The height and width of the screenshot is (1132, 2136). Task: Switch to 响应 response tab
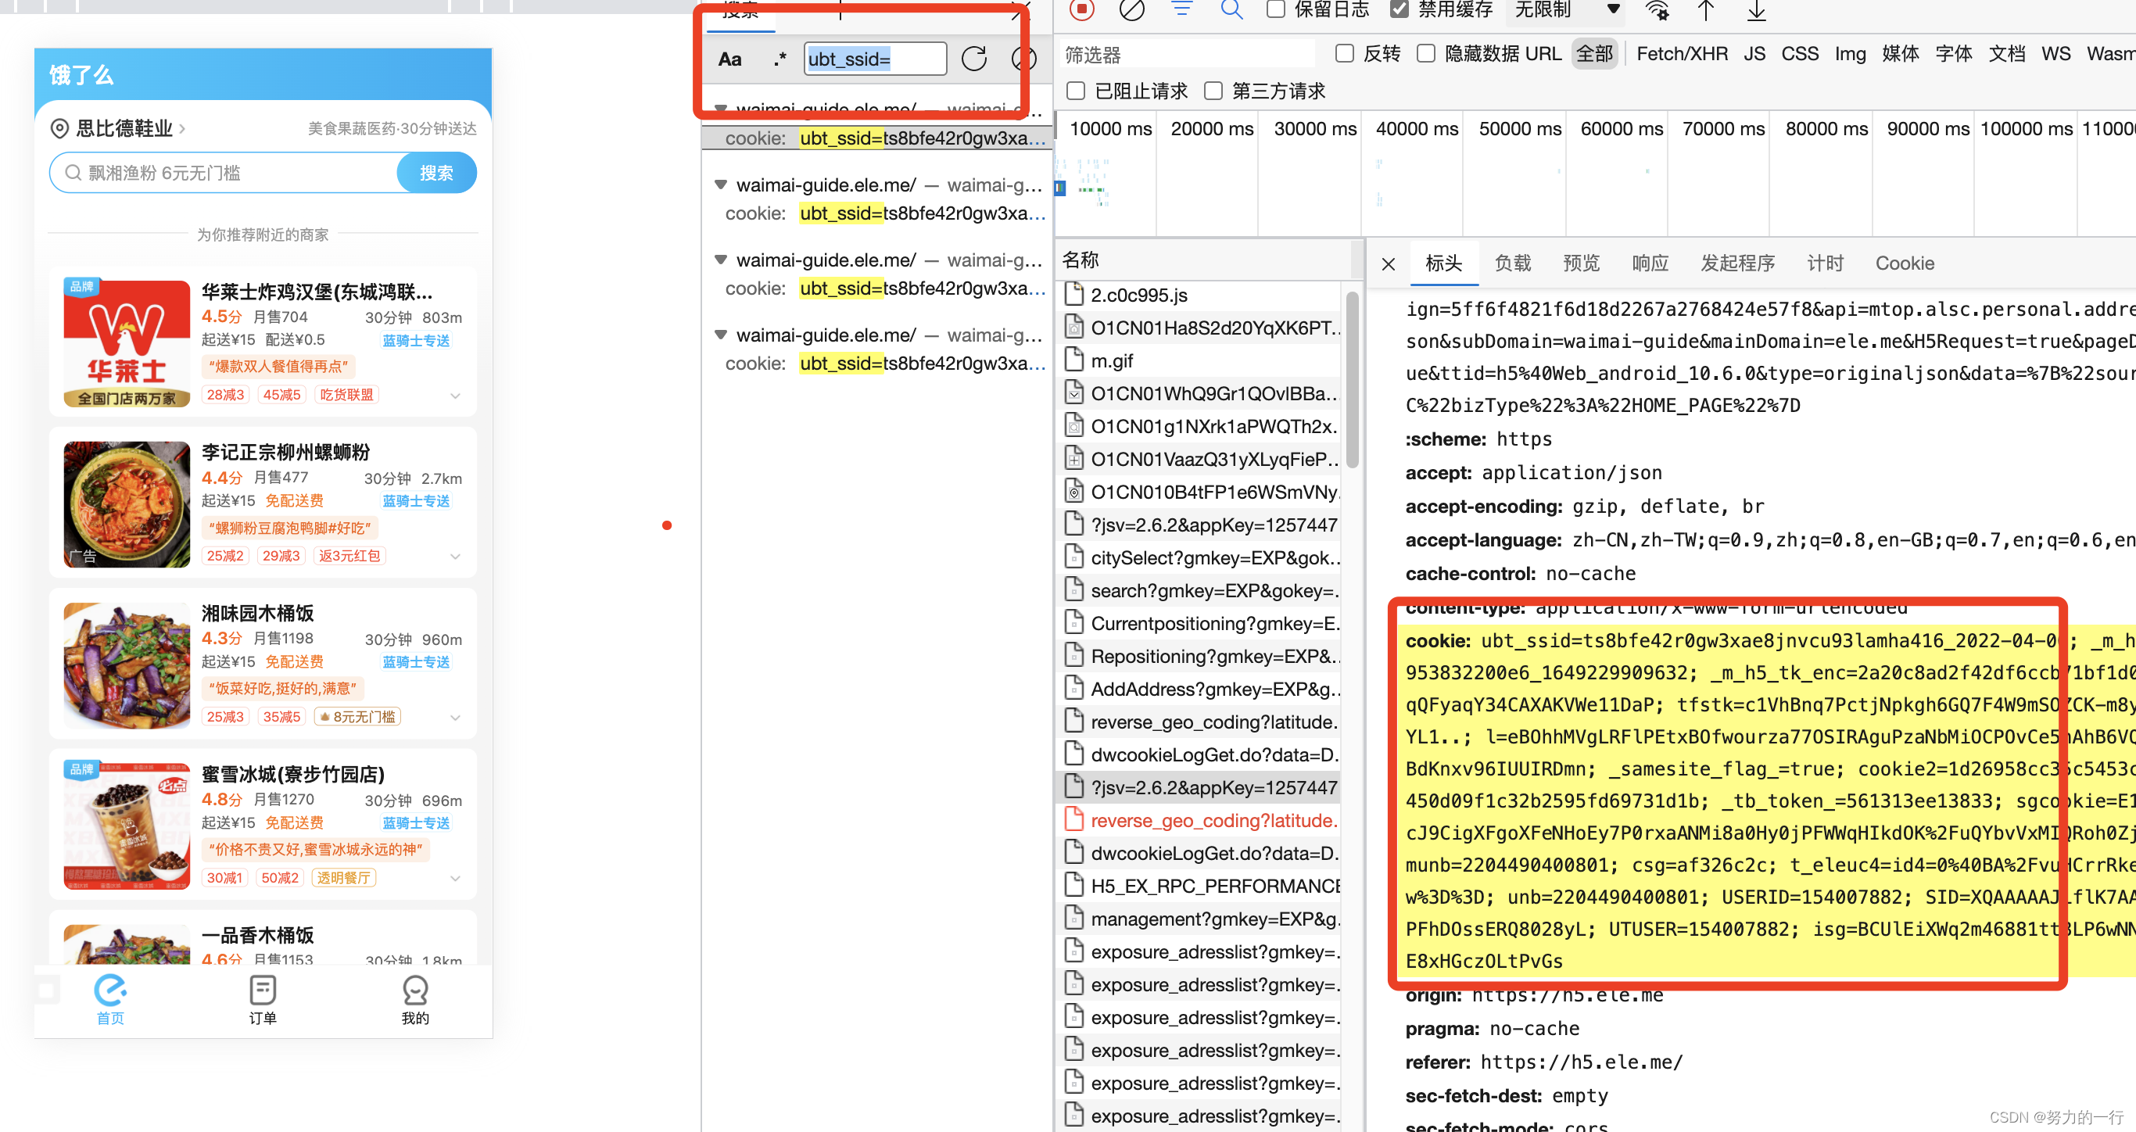click(1650, 263)
